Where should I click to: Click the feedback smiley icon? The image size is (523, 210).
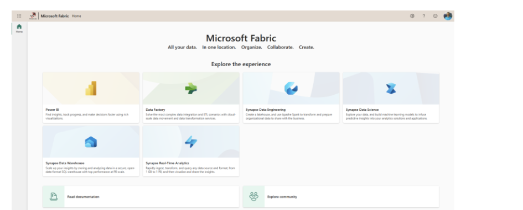(x=435, y=16)
